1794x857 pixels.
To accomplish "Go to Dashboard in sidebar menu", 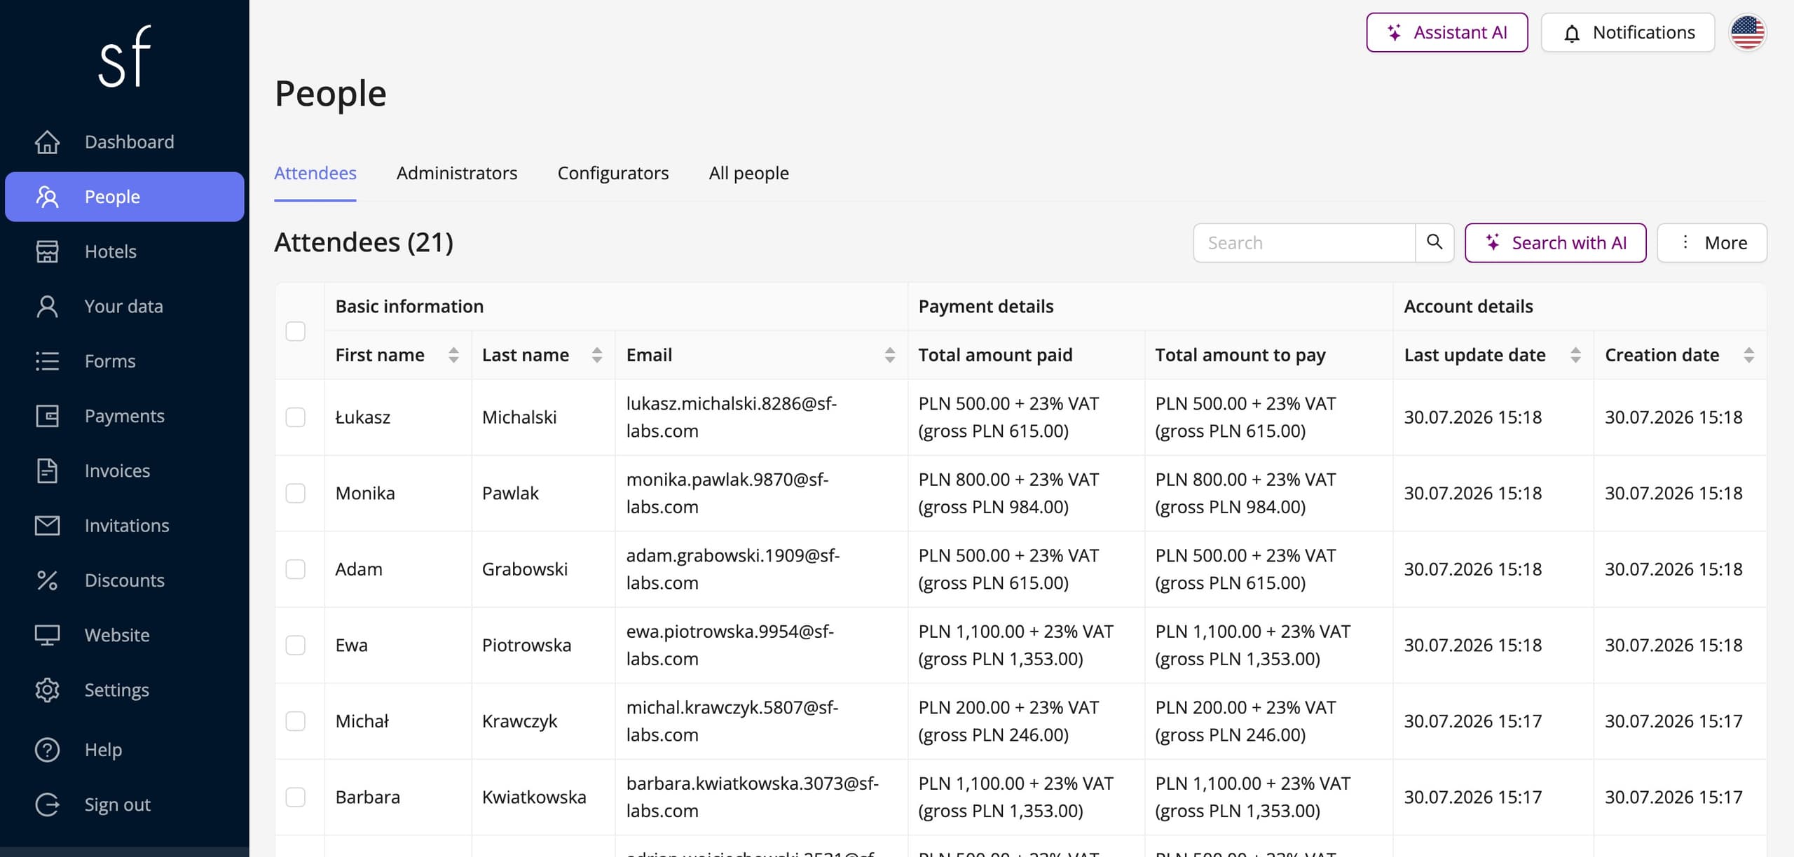I will (125, 142).
